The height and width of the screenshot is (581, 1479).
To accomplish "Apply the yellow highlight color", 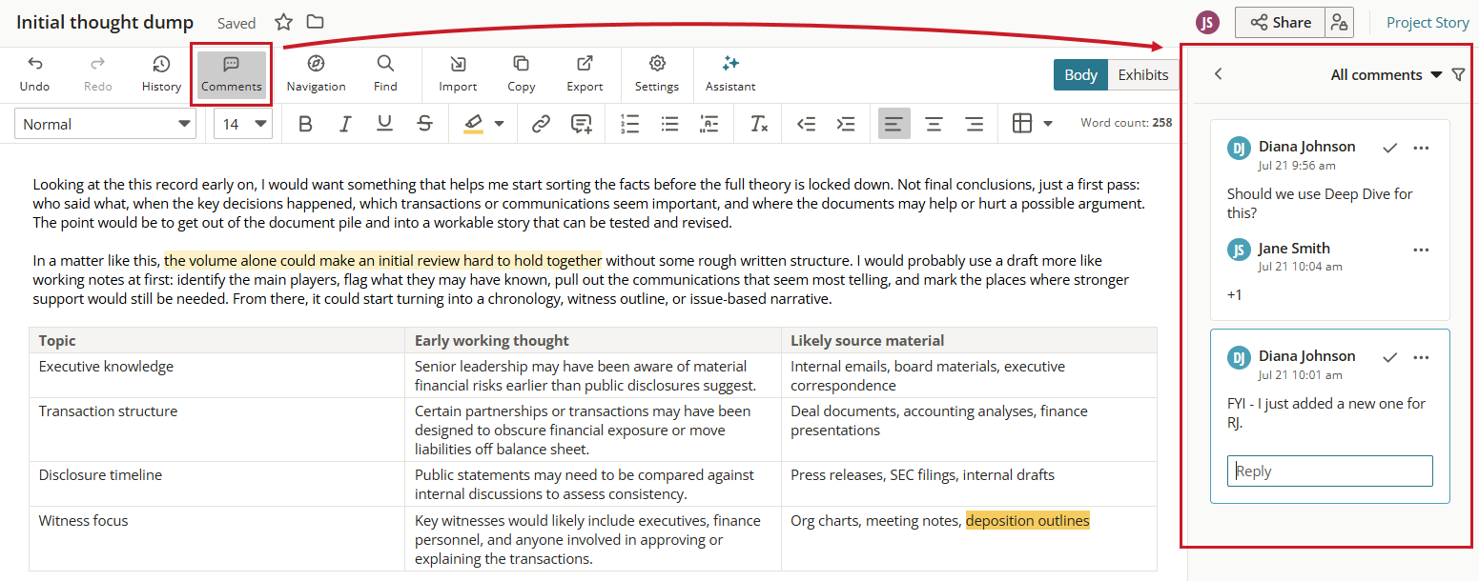I will click(473, 124).
